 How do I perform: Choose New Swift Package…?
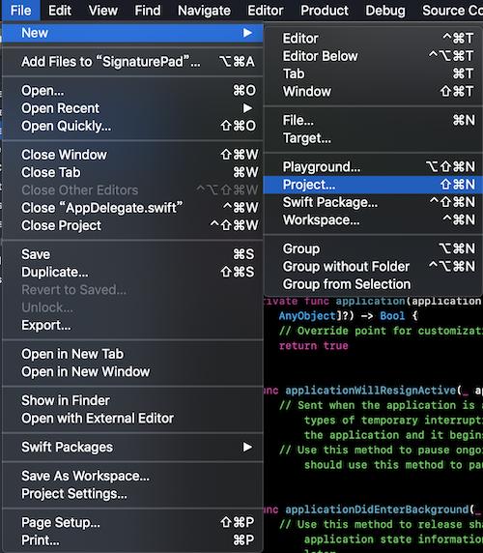click(373, 202)
